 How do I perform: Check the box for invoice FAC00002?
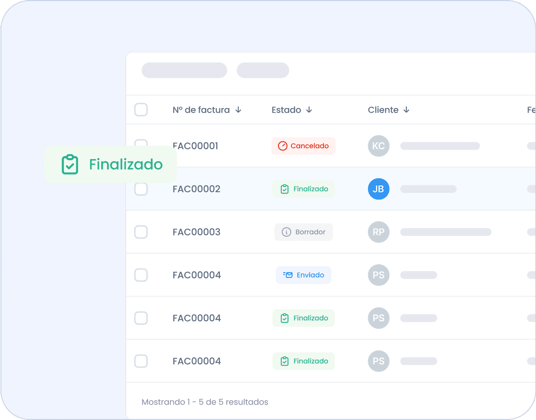pyautogui.click(x=141, y=189)
